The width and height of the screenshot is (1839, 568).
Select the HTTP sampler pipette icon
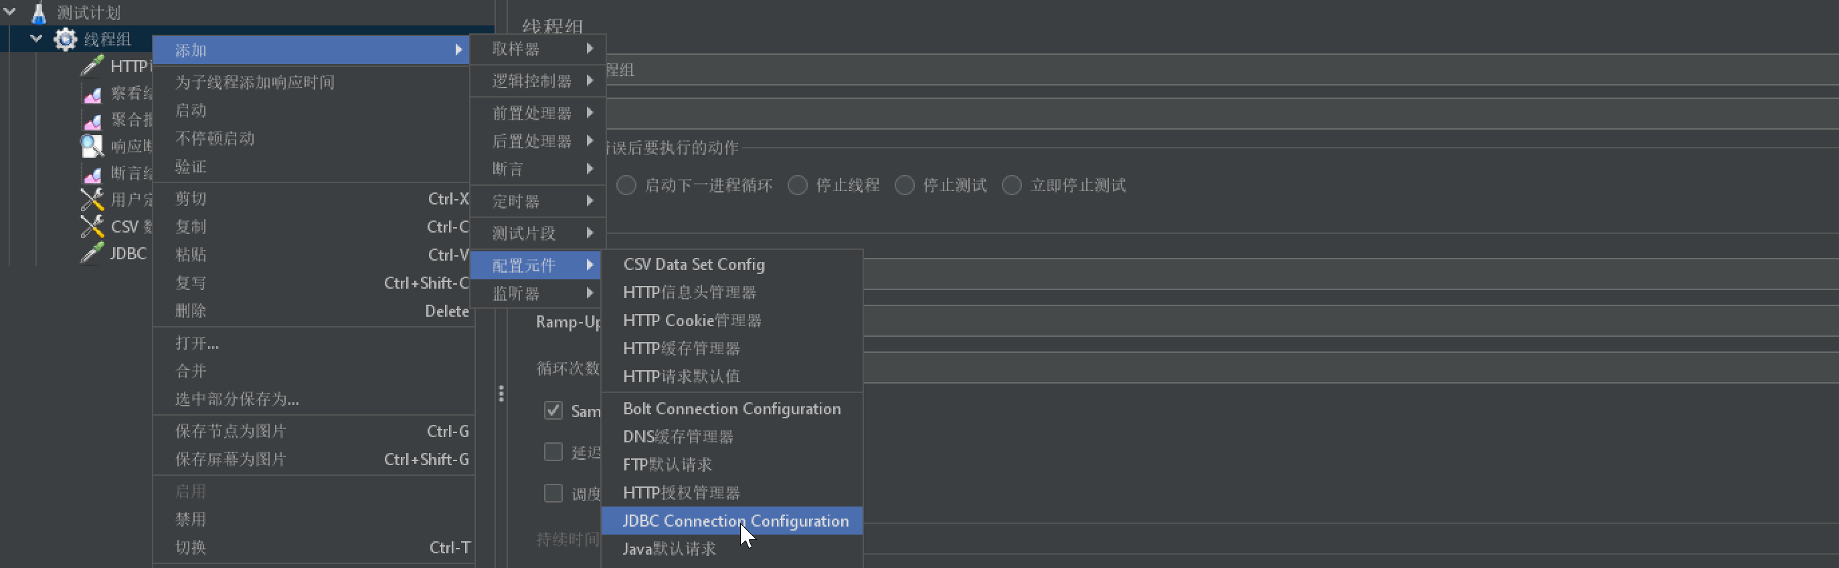click(92, 65)
